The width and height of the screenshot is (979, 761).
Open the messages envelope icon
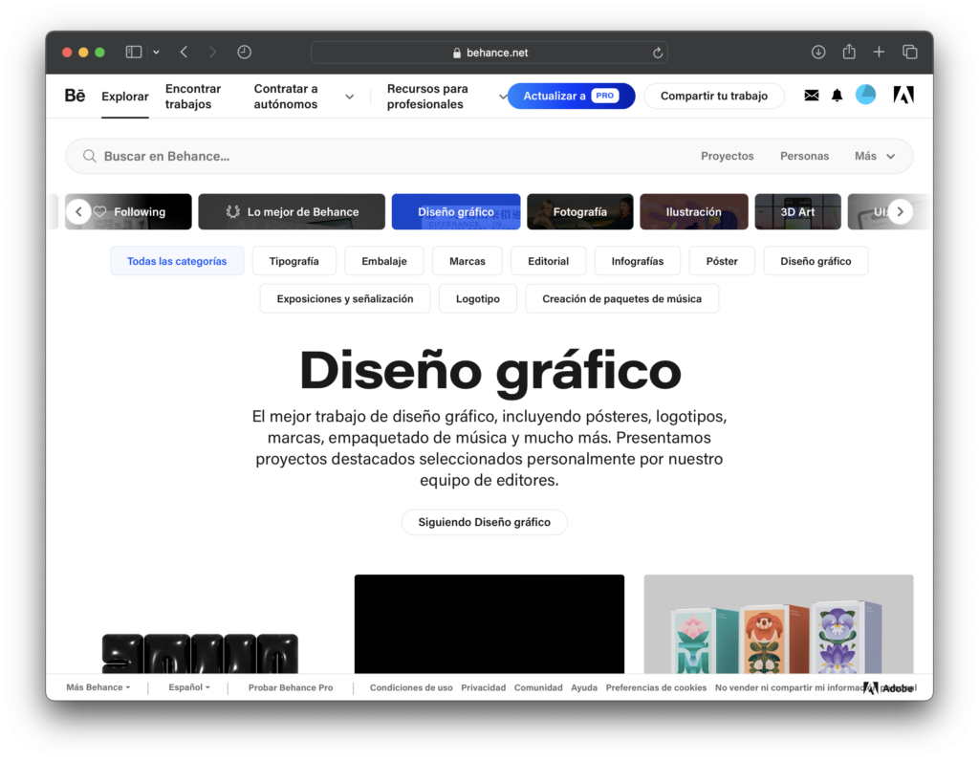coord(811,95)
